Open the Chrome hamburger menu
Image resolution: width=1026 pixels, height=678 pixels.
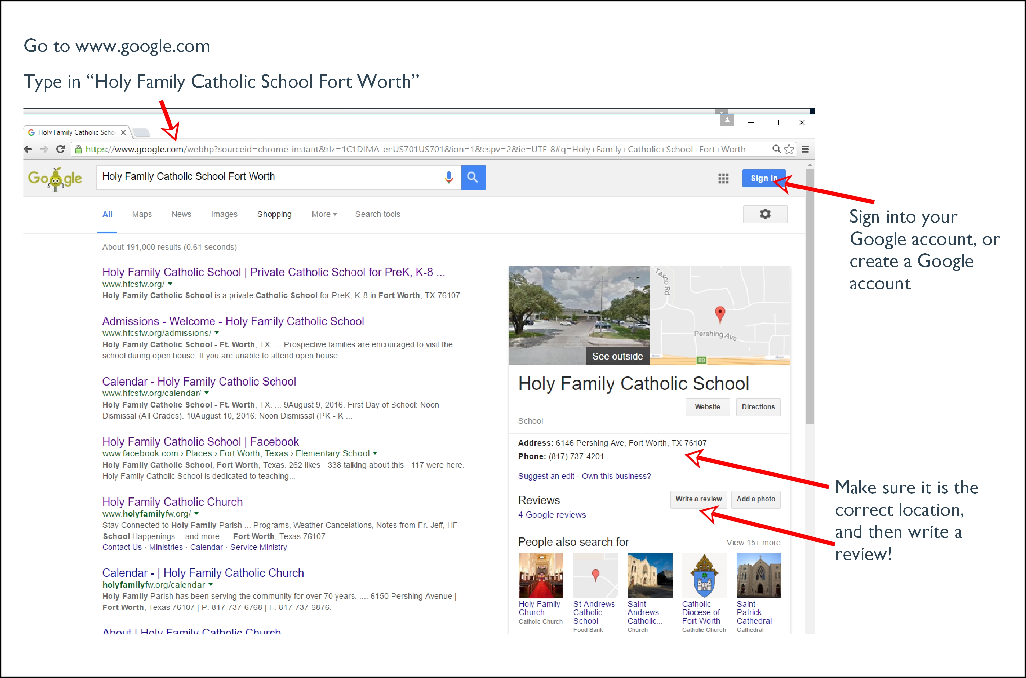pos(805,149)
